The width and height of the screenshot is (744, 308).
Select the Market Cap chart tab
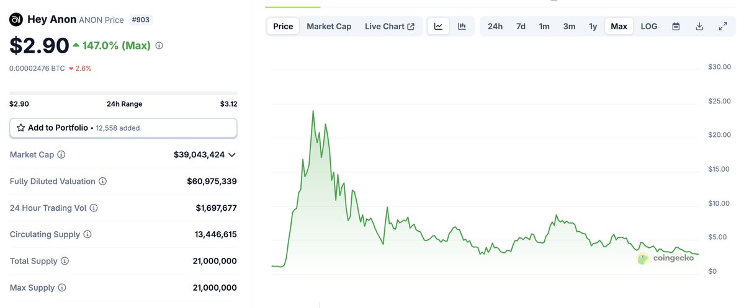point(329,26)
